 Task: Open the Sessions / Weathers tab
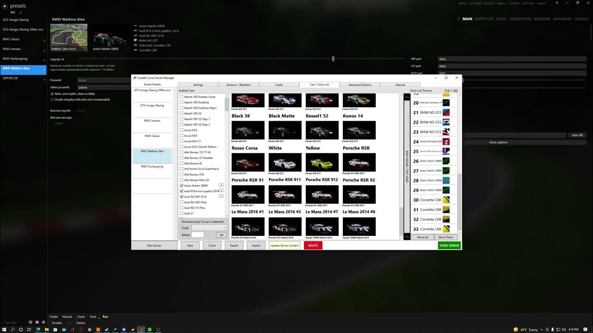[x=238, y=85]
